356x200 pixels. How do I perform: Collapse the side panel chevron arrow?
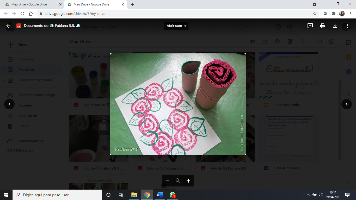[348, 182]
